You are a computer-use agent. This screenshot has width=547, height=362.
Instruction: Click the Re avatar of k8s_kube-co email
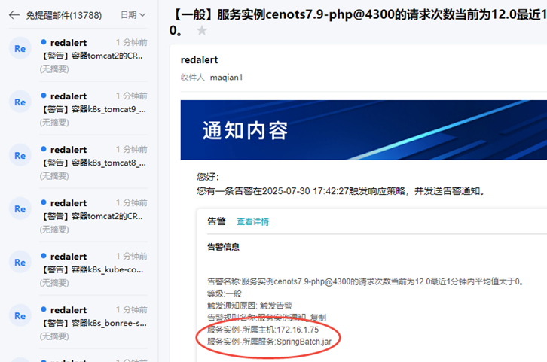[20, 262]
